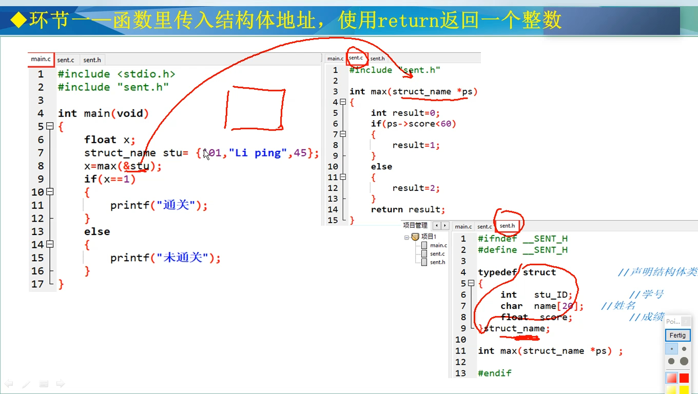The image size is (698, 394).
Task: Toggle the second small dot size option
Action: [684, 349]
